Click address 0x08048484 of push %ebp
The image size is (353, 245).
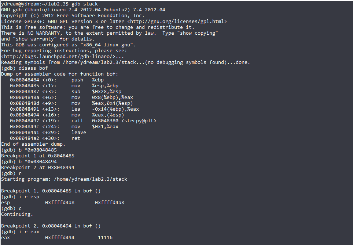click(x=24, y=80)
